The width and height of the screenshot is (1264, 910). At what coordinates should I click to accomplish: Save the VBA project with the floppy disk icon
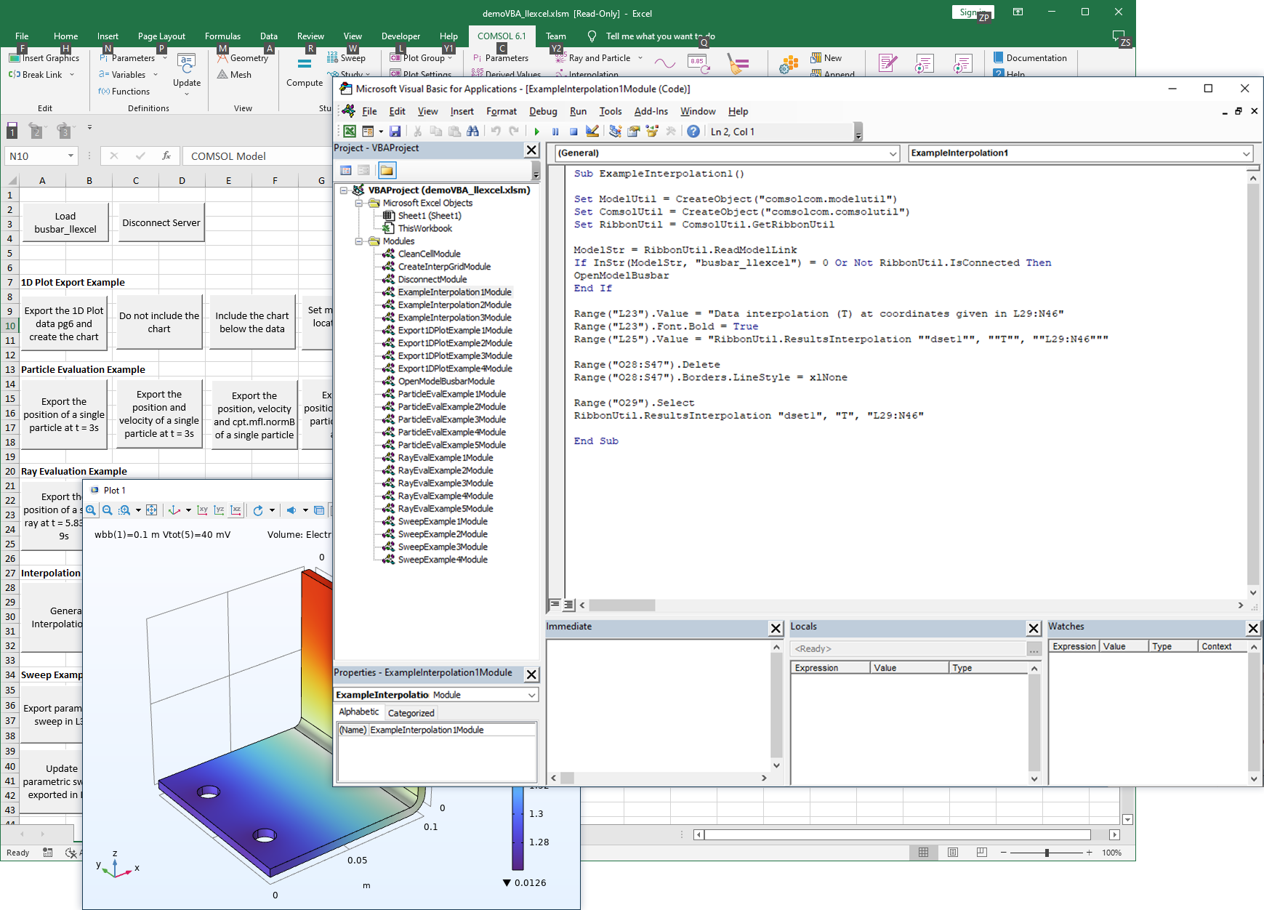coord(395,132)
